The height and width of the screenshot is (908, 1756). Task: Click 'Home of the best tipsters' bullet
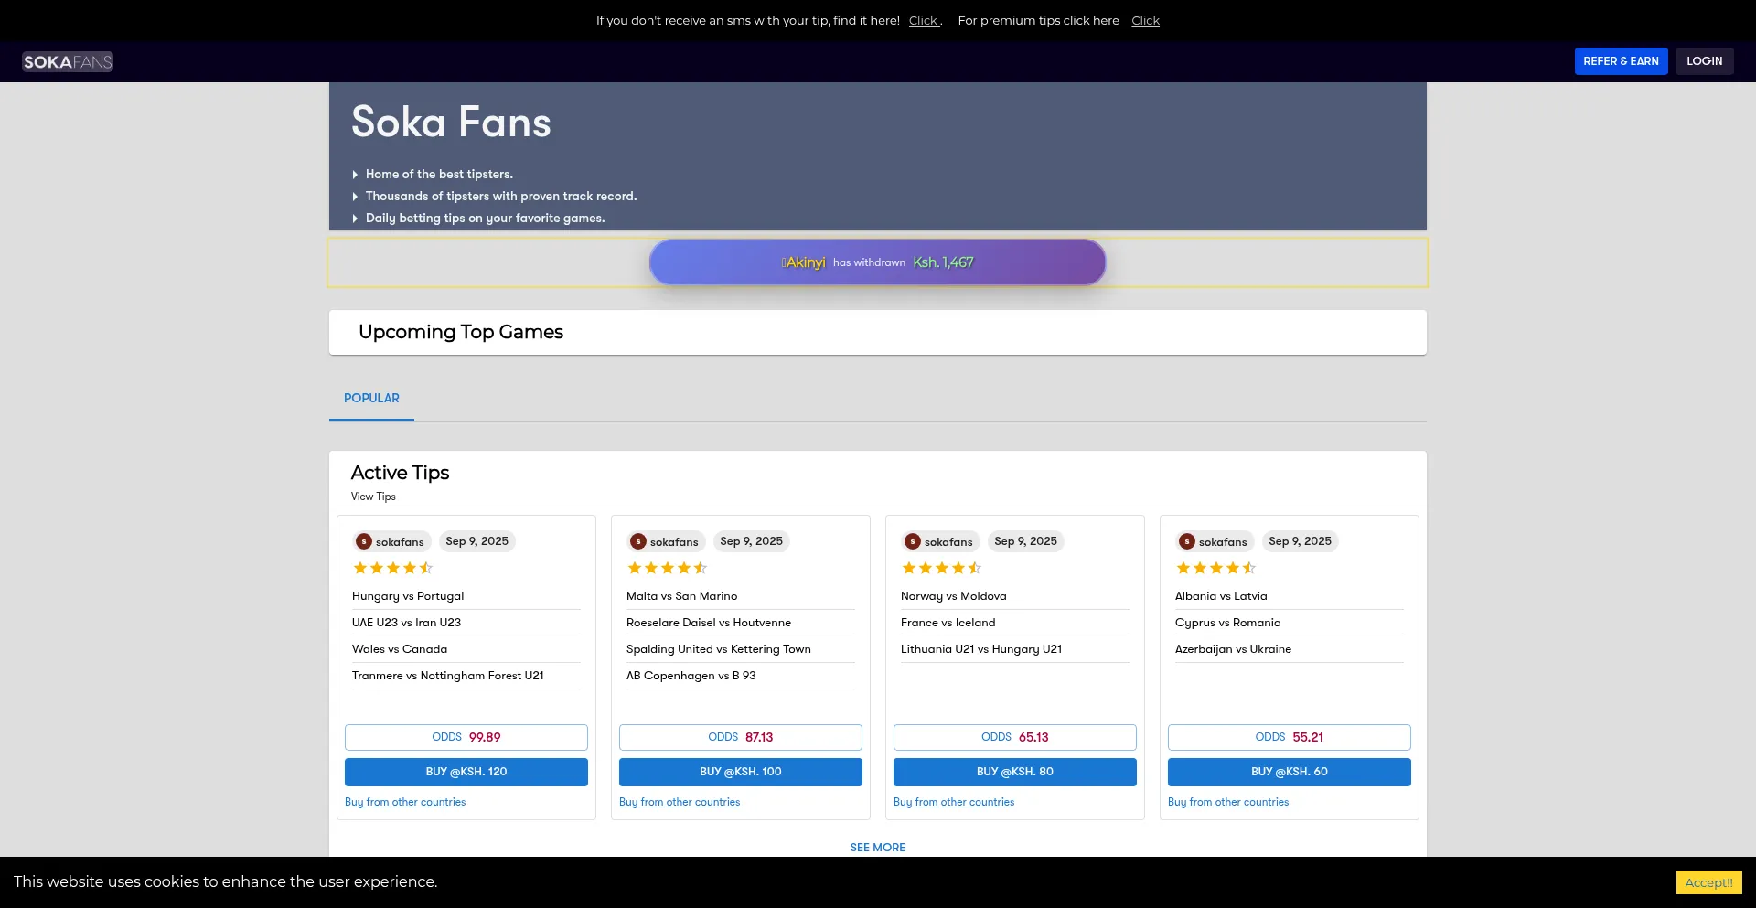pyautogui.click(x=439, y=174)
